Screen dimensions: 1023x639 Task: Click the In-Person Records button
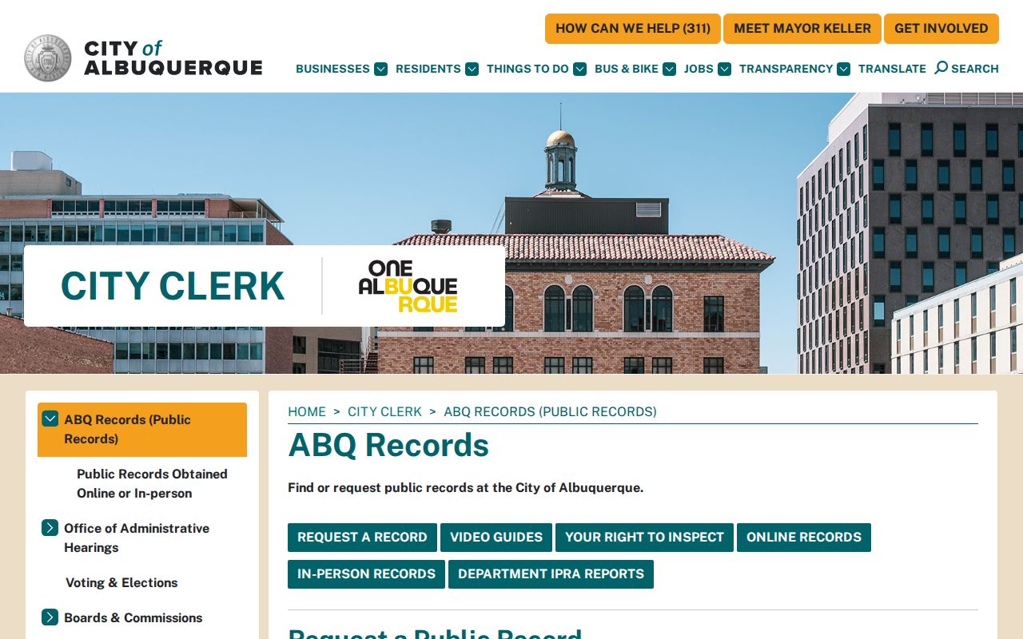click(366, 574)
